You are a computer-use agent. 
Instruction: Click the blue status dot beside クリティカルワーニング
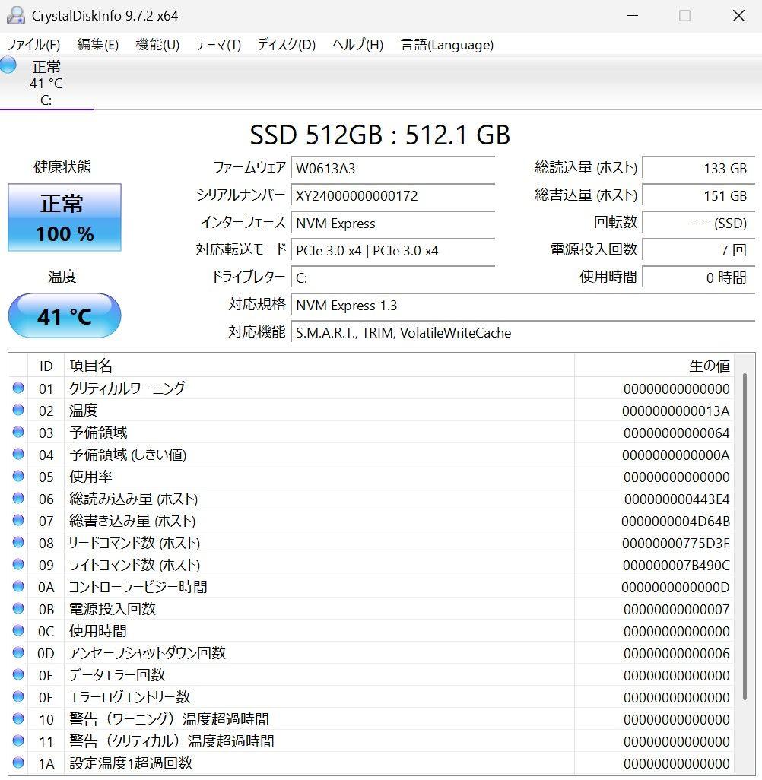pyautogui.click(x=18, y=388)
